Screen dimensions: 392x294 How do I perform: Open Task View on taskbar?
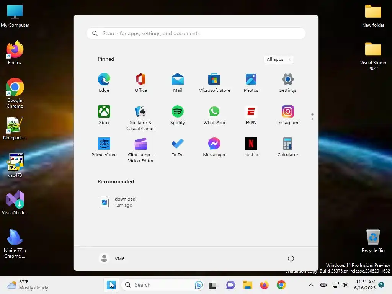213,285
